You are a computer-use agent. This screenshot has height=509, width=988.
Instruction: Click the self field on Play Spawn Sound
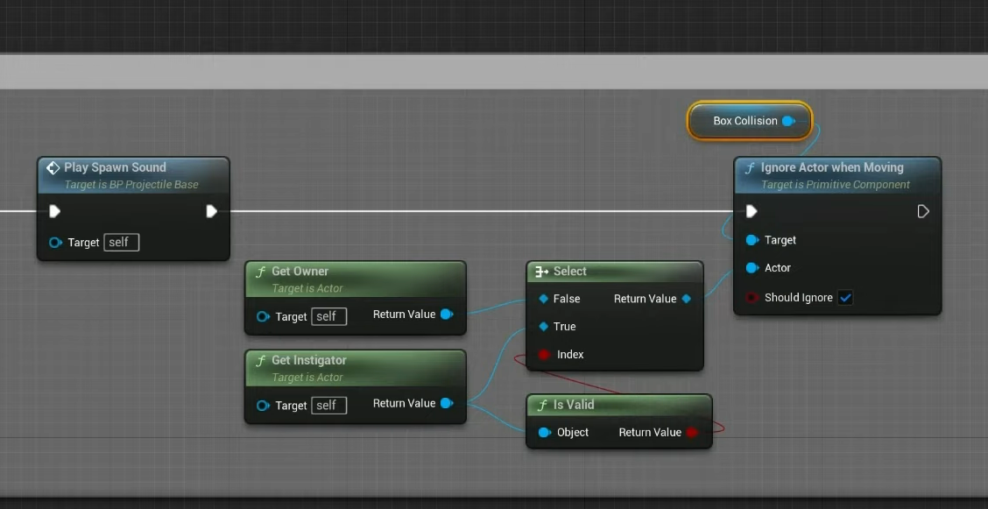121,243
